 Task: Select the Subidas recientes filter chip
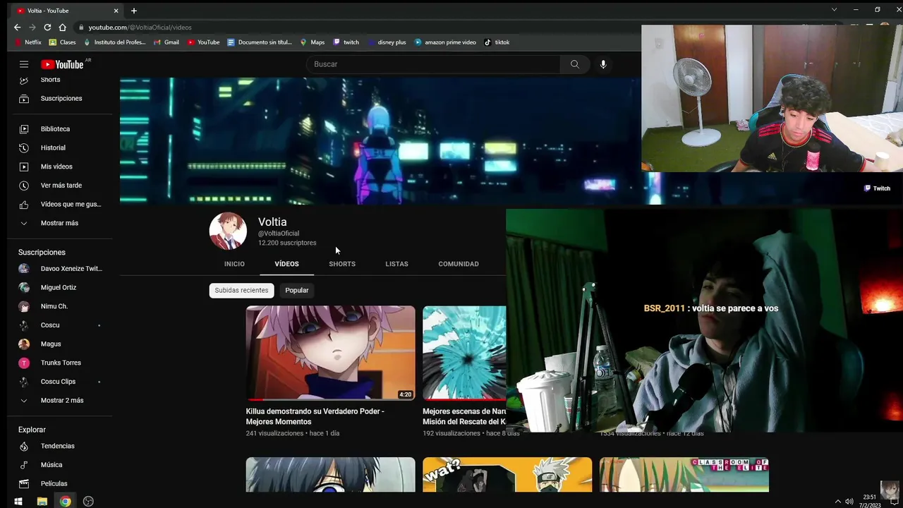(241, 290)
